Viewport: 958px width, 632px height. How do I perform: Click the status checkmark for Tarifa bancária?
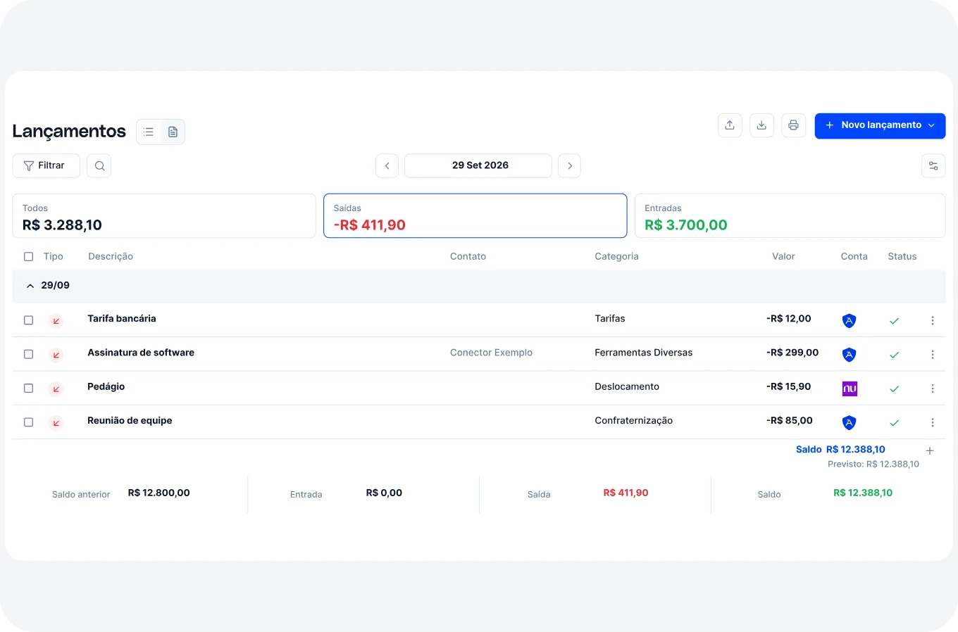coord(894,321)
